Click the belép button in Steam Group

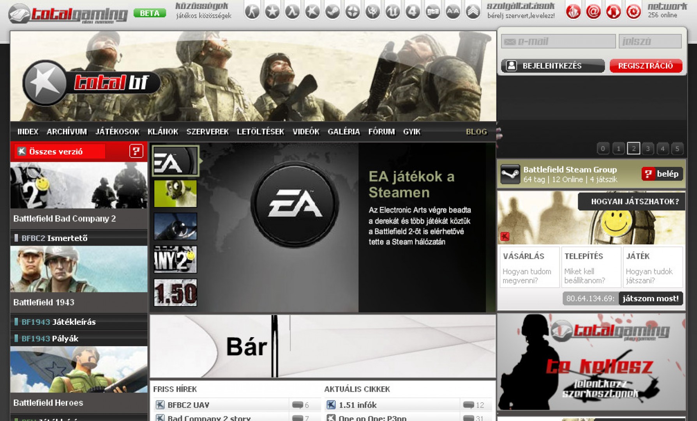[x=662, y=174]
